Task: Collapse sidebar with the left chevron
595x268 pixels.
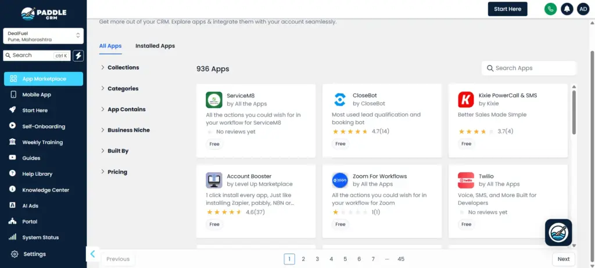Action: coord(92,254)
